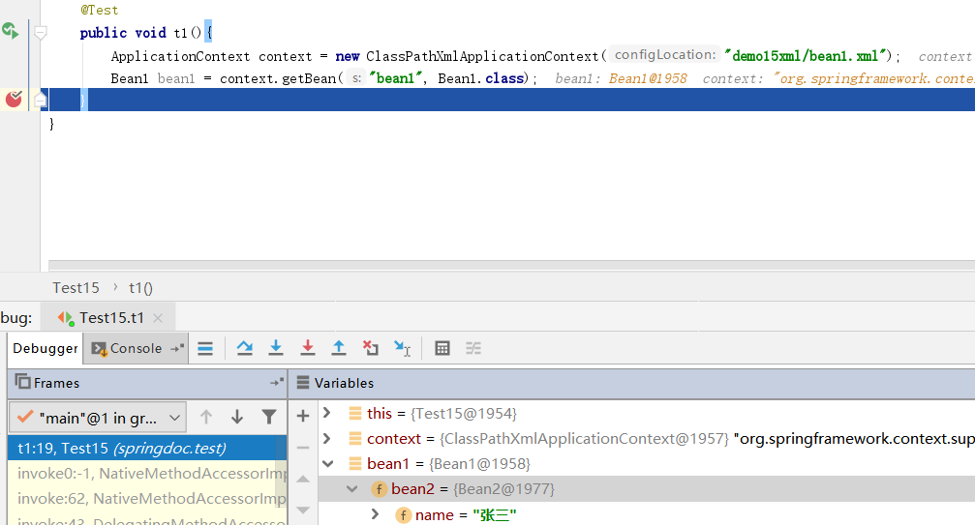The height and width of the screenshot is (525, 975).
Task: Click the New Watch plus button
Action: 303,416
